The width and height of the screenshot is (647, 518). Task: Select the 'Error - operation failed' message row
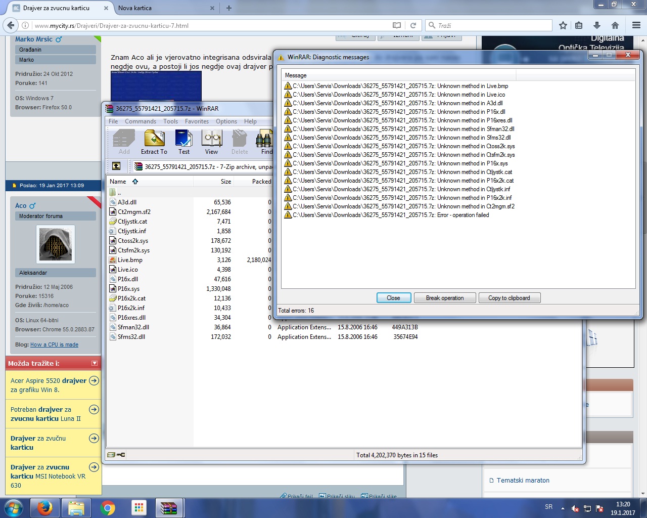[x=387, y=215]
